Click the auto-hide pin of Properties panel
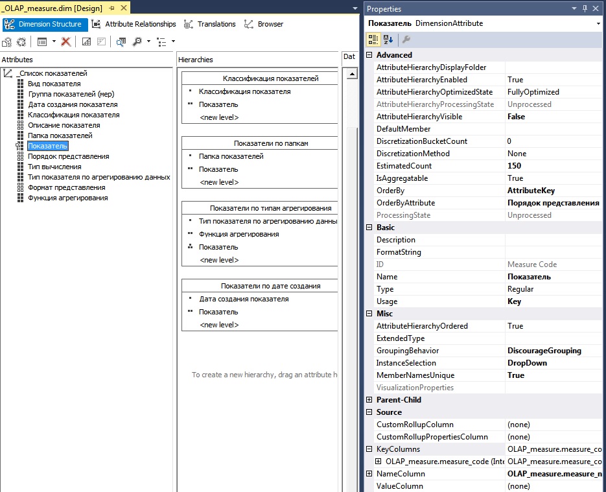This screenshot has height=492, width=606. [x=585, y=8]
